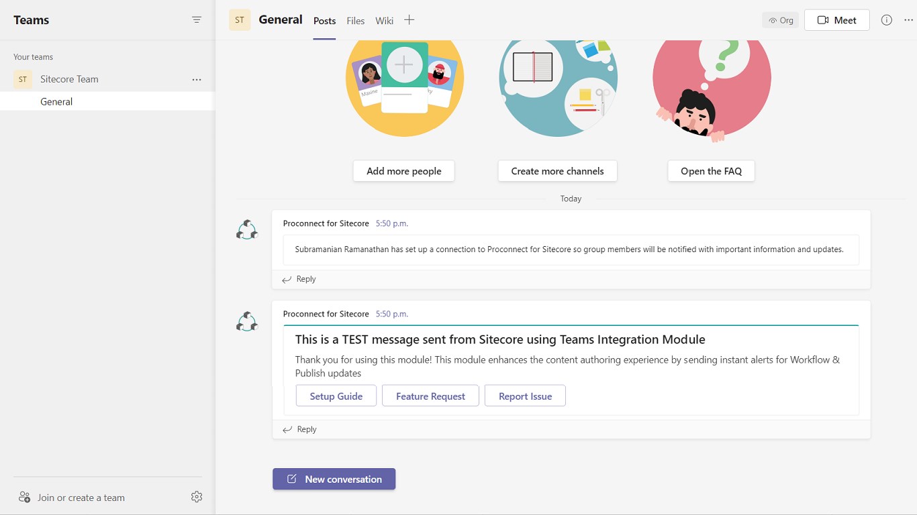Start a meeting with Meet button

(836, 20)
